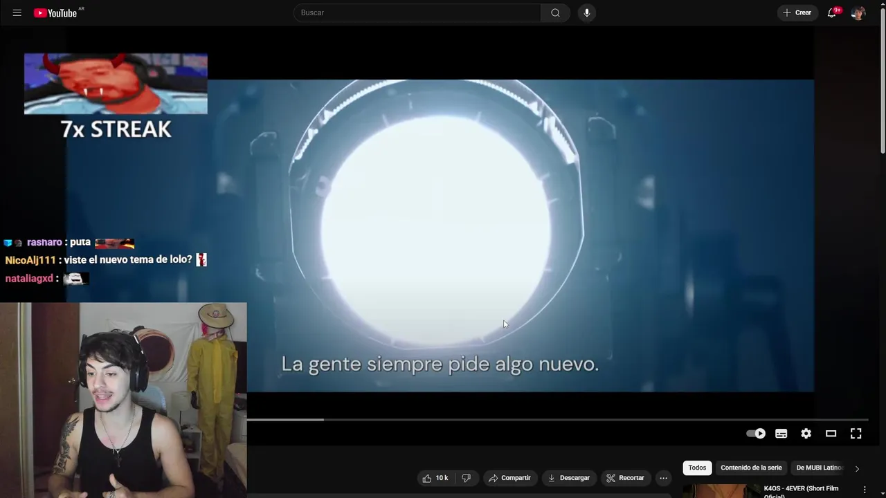886x498 pixels.
Task: Click the username nataliagxd in chat
Action: tap(29, 279)
